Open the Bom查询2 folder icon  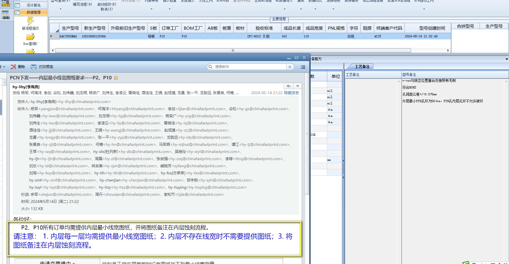pyautogui.click(x=30, y=37)
